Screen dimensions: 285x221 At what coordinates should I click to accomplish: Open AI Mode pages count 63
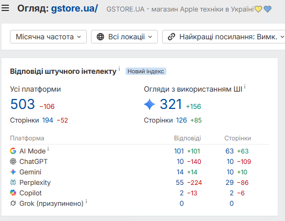(230, 151)
